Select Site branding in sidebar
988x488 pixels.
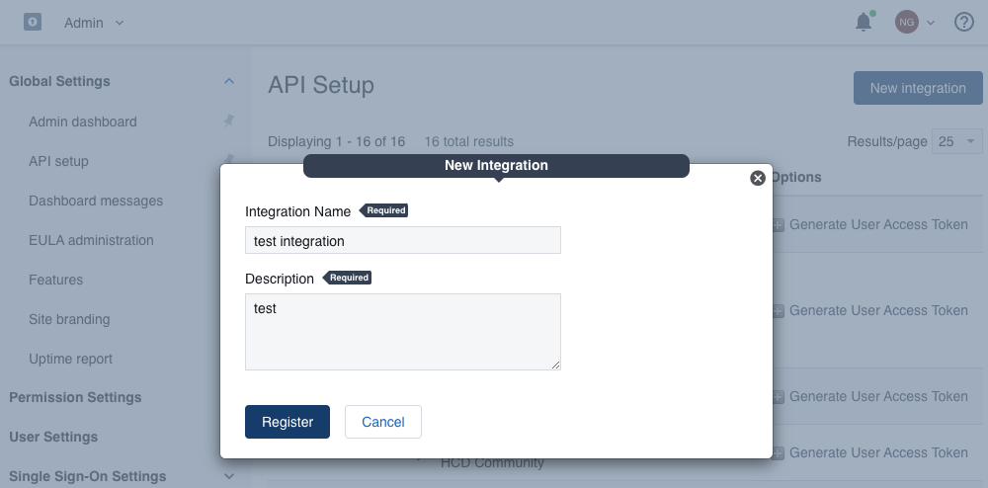[69, 319]
